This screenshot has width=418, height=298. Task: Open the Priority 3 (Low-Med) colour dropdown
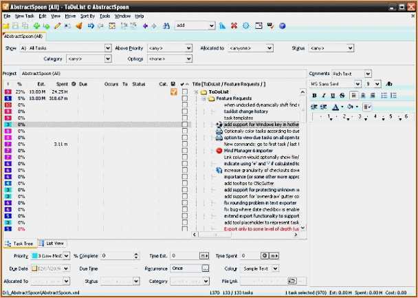click(67, 256)
